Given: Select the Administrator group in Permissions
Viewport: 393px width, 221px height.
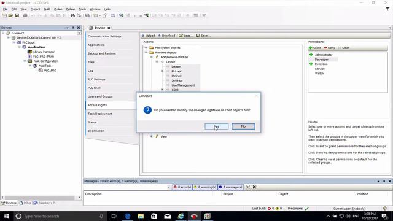Looking at the screenshot, I should tap(324, 55).
